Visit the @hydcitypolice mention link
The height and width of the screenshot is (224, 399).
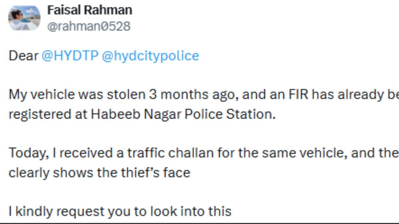pyautogui.click(x=150, y=56)
